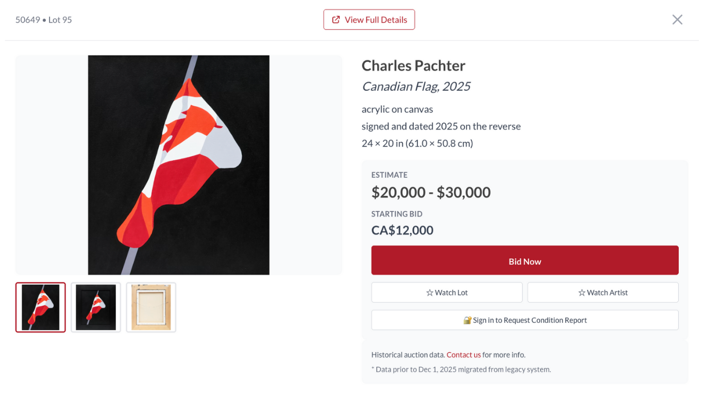Follow the Contact us link
704x396 pixels.
[463, 355]
